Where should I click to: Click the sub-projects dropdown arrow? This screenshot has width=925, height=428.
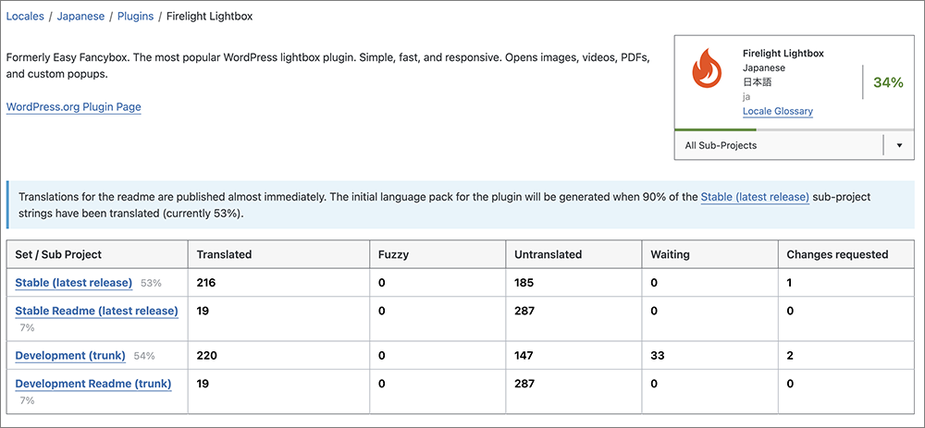pyautogui.click(x=899, y=146)
